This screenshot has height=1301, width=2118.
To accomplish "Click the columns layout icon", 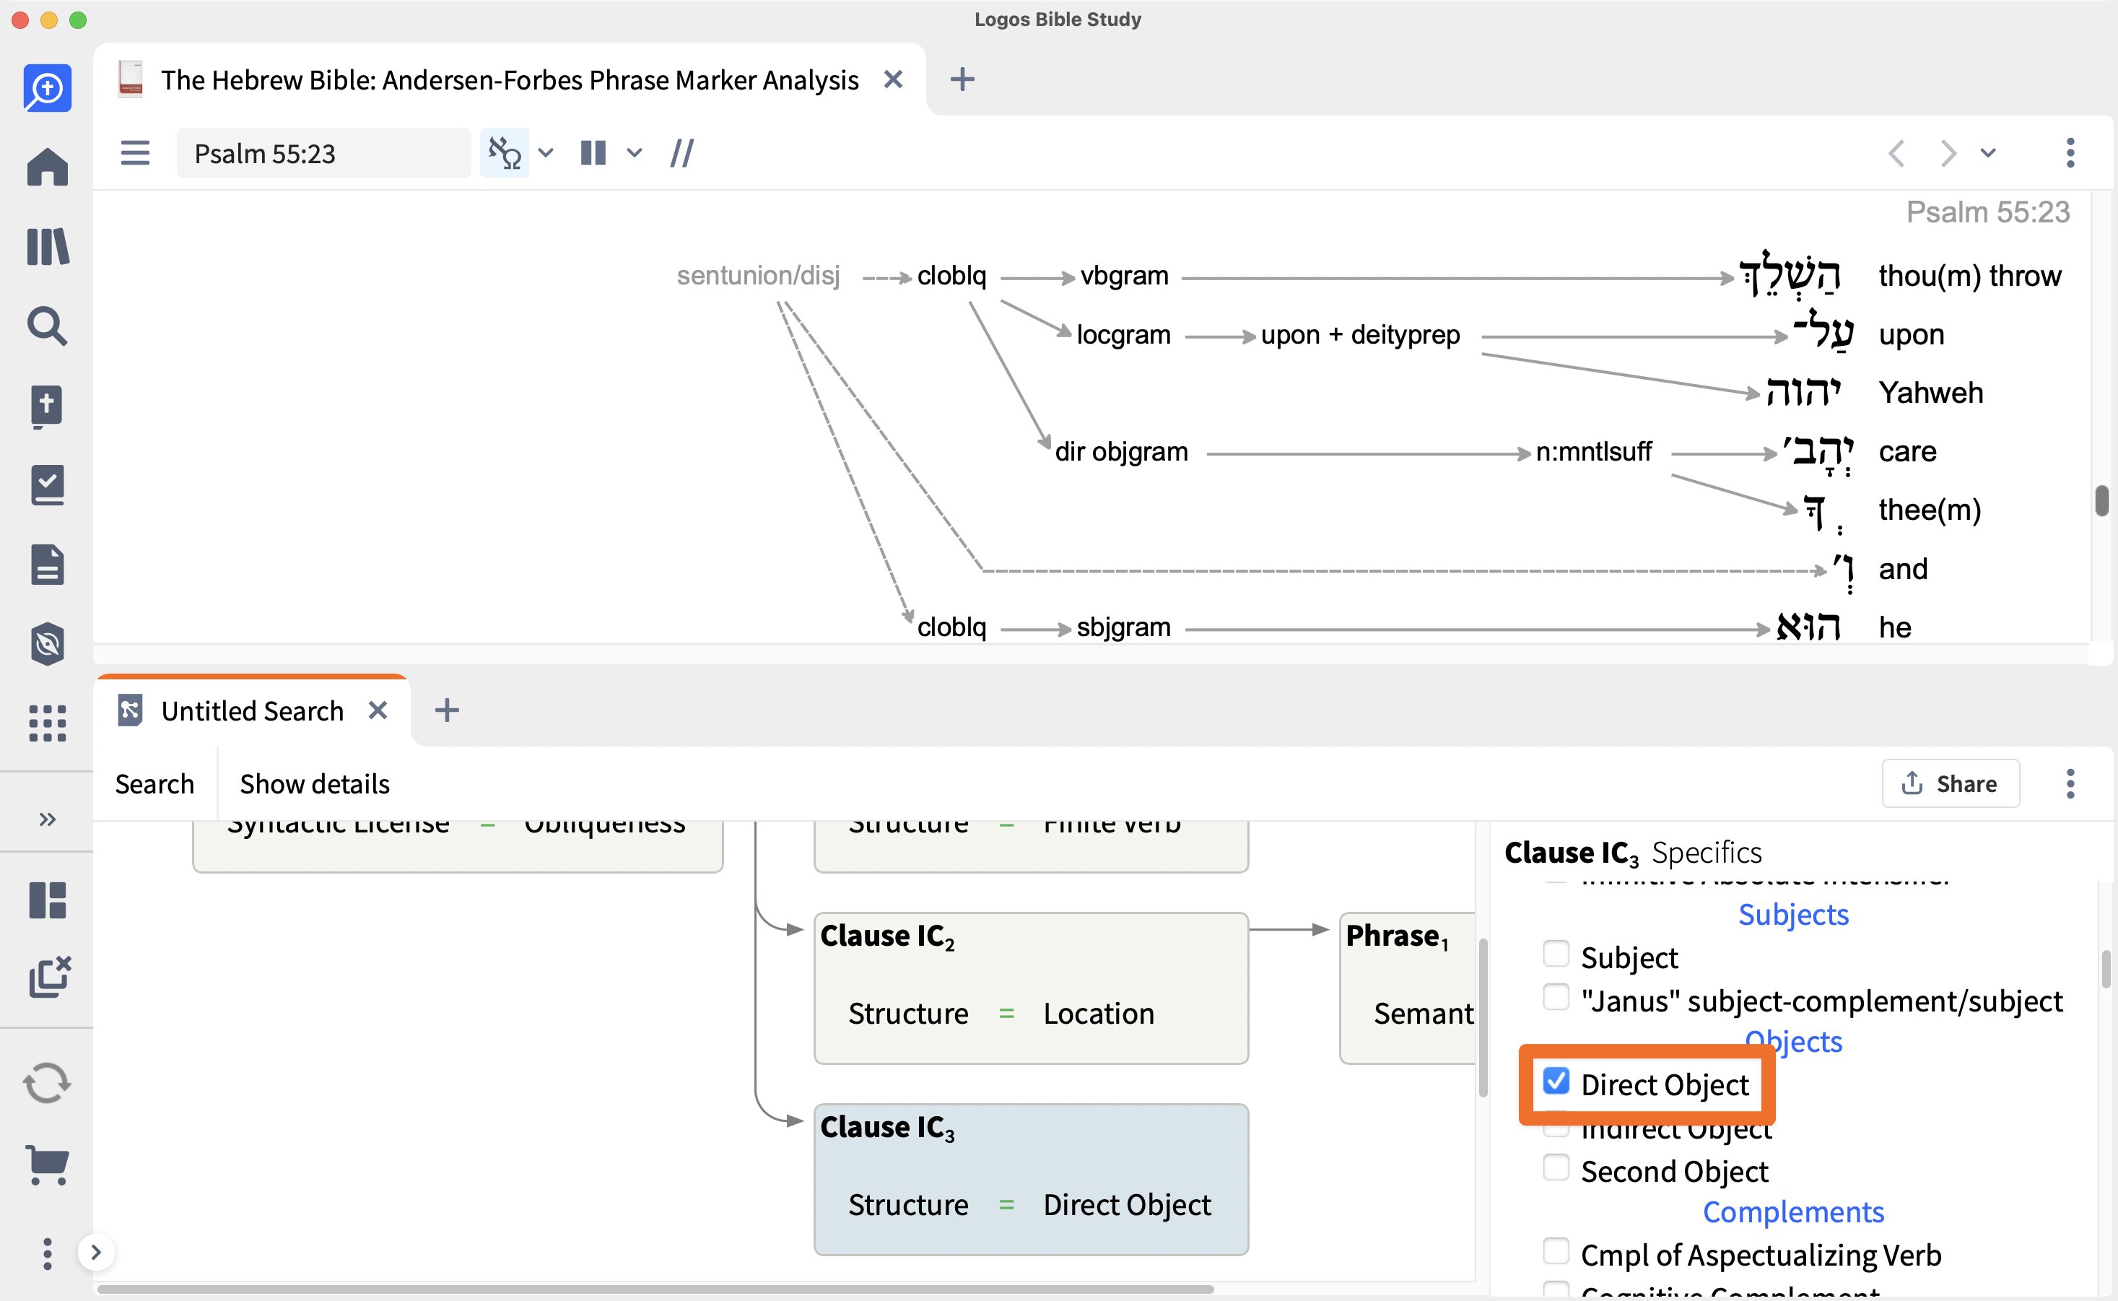I will [593, 153].
